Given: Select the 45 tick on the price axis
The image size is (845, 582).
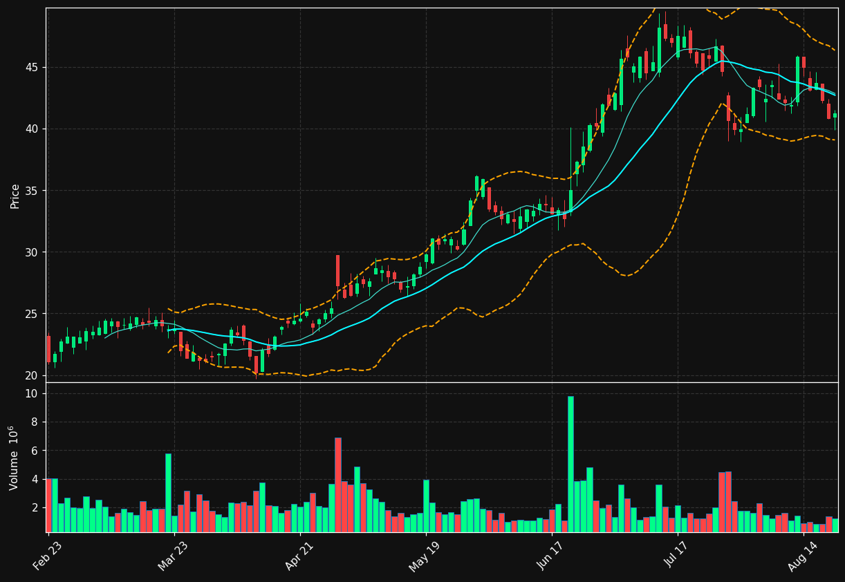Looking at the screenshot, I should tap(33, 68).
